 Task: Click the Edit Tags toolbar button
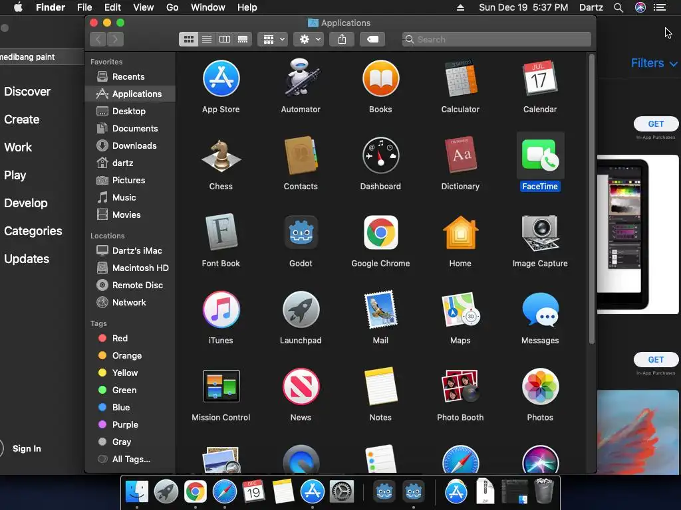(x=372, y=39)
